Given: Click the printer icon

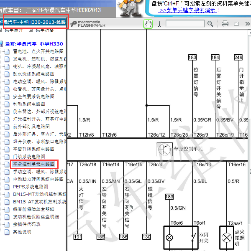Looking at the screenshot, I should [x=225, y=24].
